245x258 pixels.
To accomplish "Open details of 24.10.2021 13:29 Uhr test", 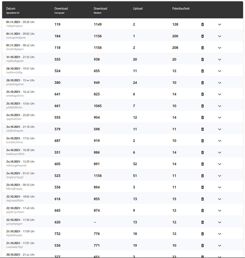I will 219,164.
